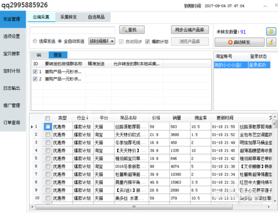278x213 pixels.
Task: Start forwarding with 启动转发 button
Action: click(x=240, y=42)
